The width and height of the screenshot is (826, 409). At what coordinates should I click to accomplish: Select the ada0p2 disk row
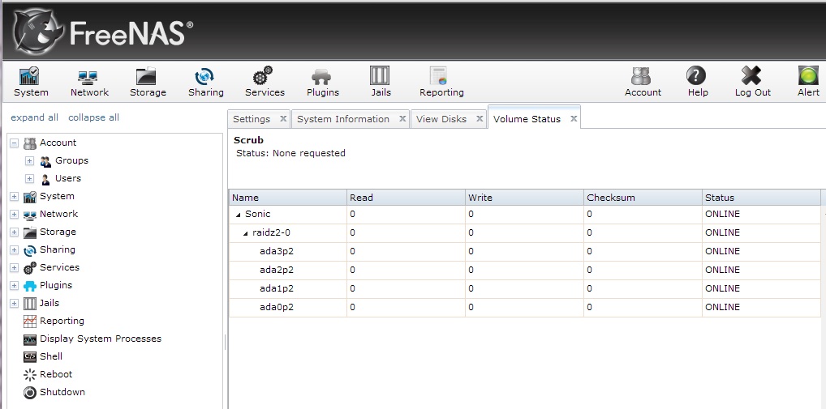(x=525, y=308)
